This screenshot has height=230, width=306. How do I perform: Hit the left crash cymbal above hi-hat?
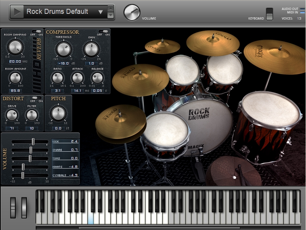click(141, 79)
